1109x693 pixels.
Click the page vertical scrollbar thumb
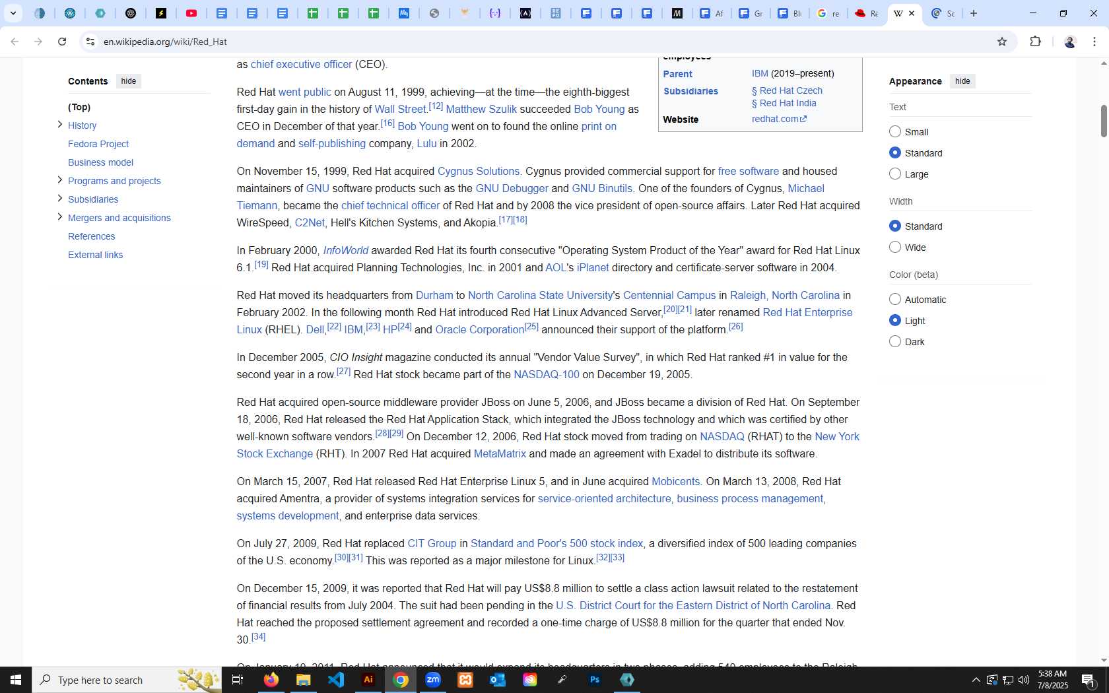(x=1104, y=121)
